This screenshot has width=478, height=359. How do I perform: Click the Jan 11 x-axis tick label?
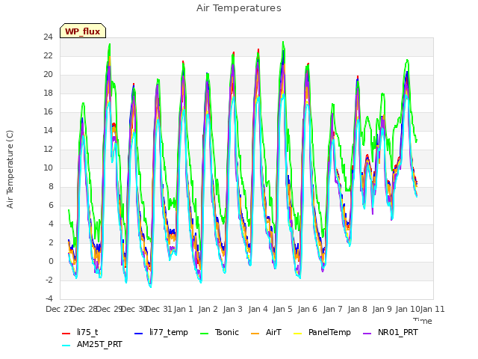click(x=432, y=309)
